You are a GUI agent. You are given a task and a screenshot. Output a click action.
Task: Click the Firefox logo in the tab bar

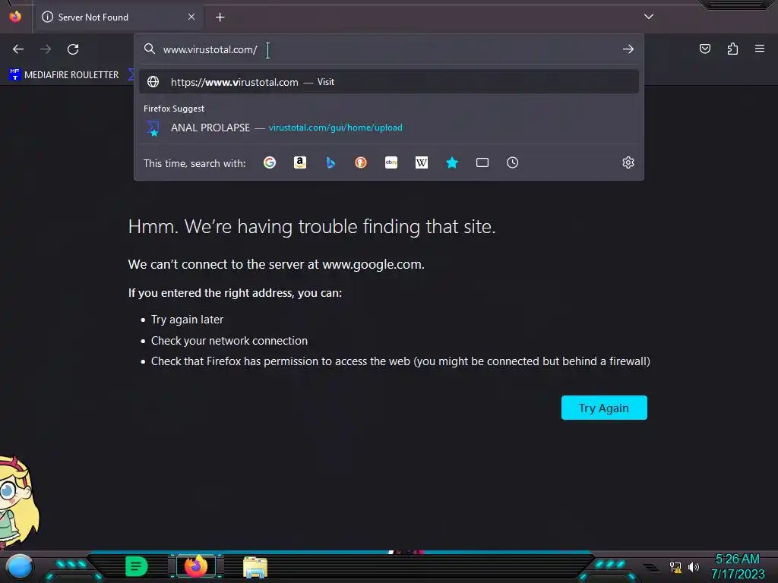click(15, 17)
